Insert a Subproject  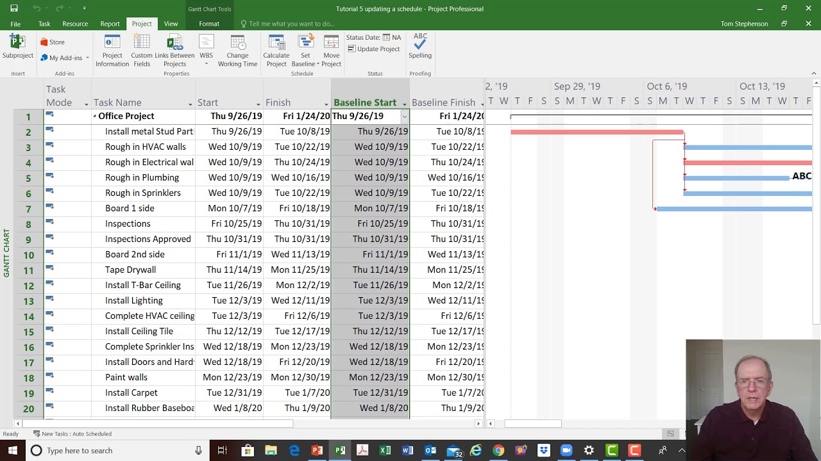point(17,47)
